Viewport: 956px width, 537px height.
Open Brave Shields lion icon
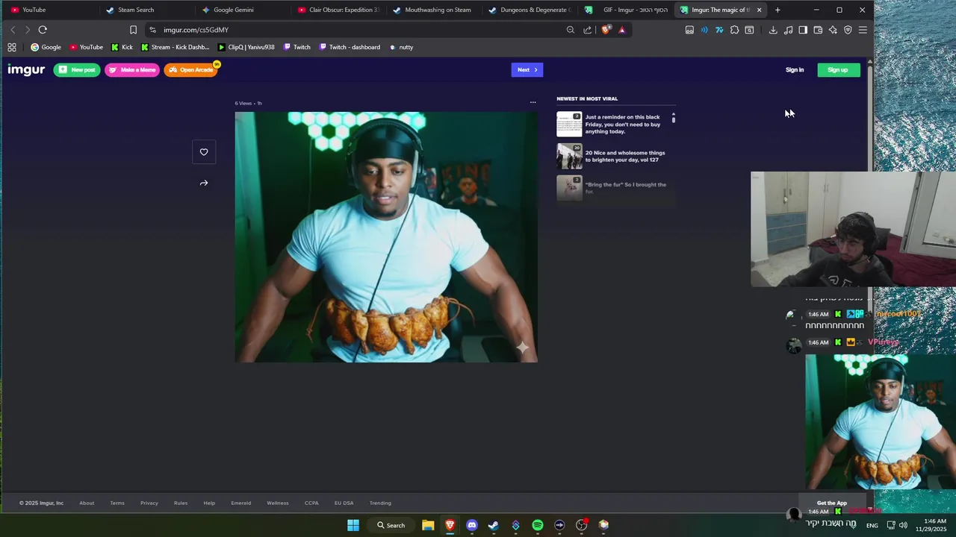pos(605,30)
